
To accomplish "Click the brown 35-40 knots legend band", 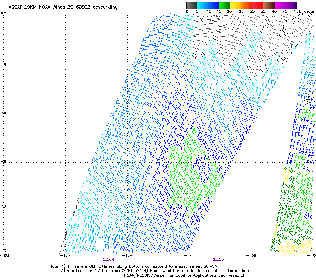I will click(269, 5).
